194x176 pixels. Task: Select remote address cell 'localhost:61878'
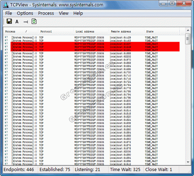pos(120,148)
